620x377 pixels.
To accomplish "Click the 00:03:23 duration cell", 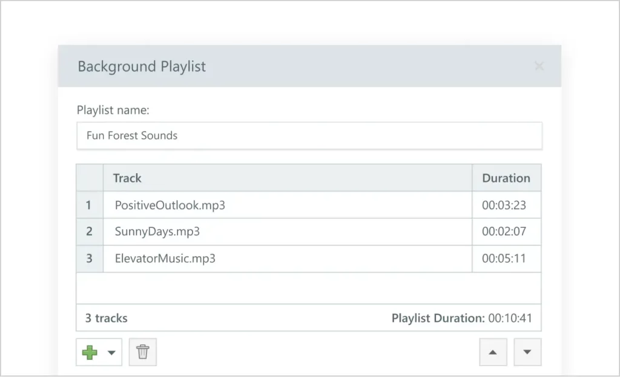I will (504, 205).
